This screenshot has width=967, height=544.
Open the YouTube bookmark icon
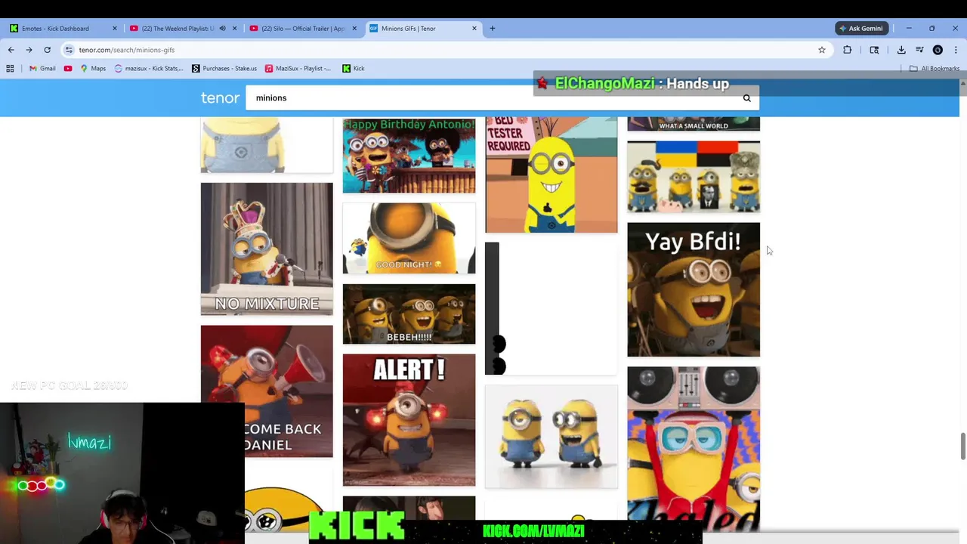tap(68, 68)
